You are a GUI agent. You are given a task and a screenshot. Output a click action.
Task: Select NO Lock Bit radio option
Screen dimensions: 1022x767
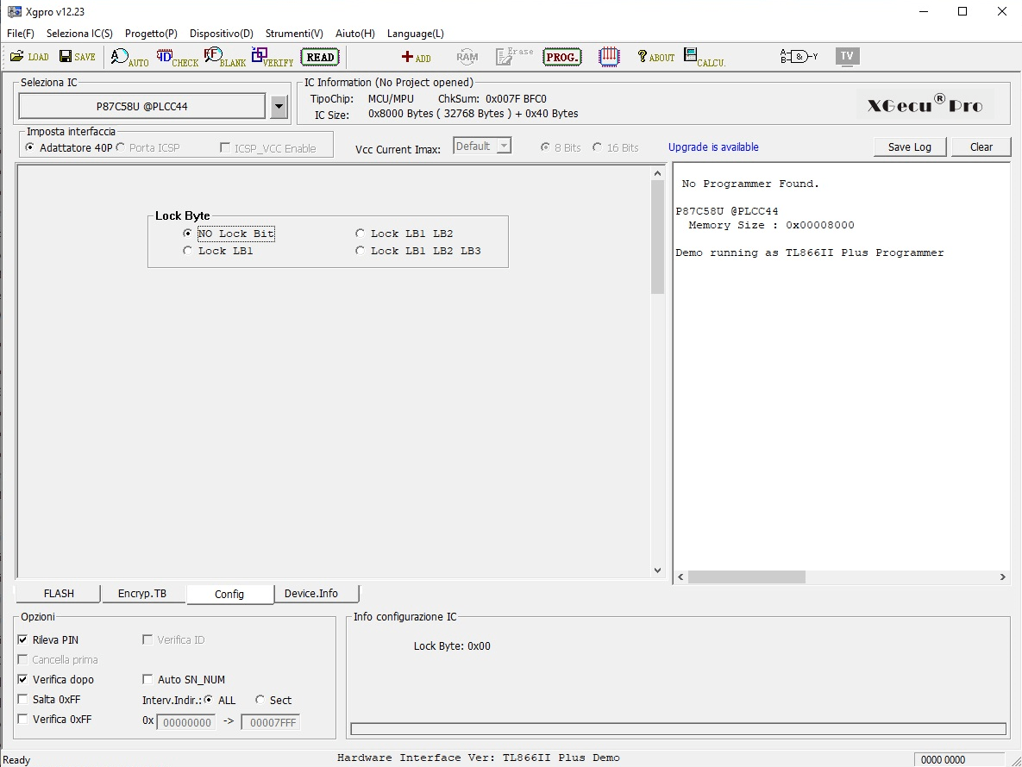[229, 234]
